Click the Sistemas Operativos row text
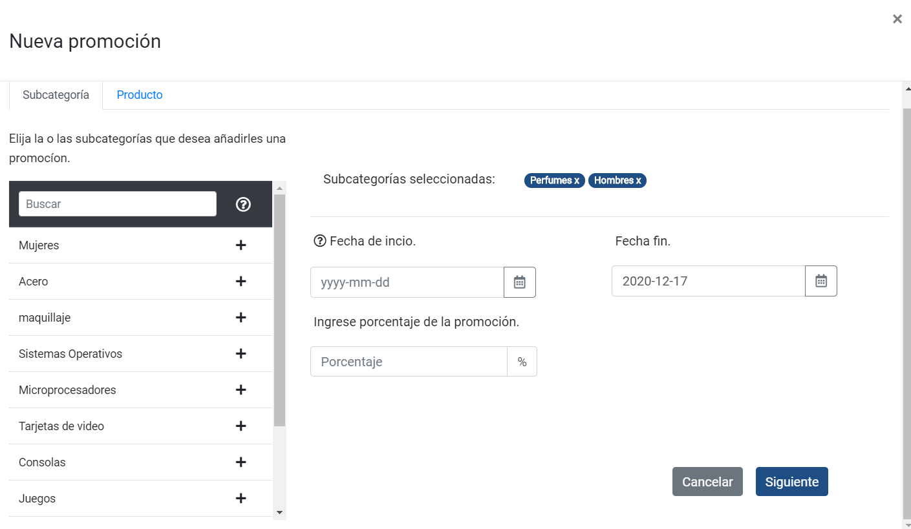This screenshot has width=911, height=529. point(70,354)
